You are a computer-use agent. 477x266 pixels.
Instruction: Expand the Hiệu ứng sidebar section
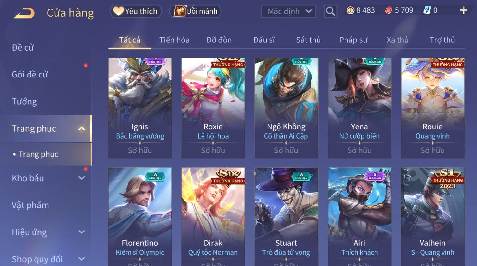81,232
